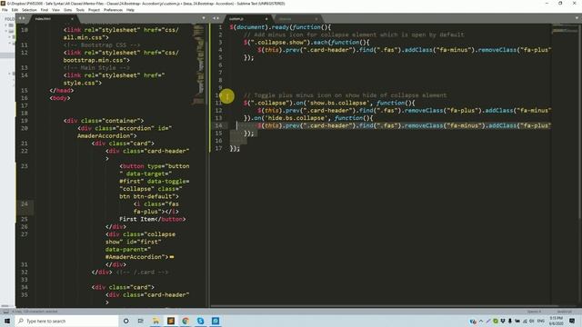Open Google Chrome from taskbar
This screenshot has height=327, width=582.
click(186, 321)
